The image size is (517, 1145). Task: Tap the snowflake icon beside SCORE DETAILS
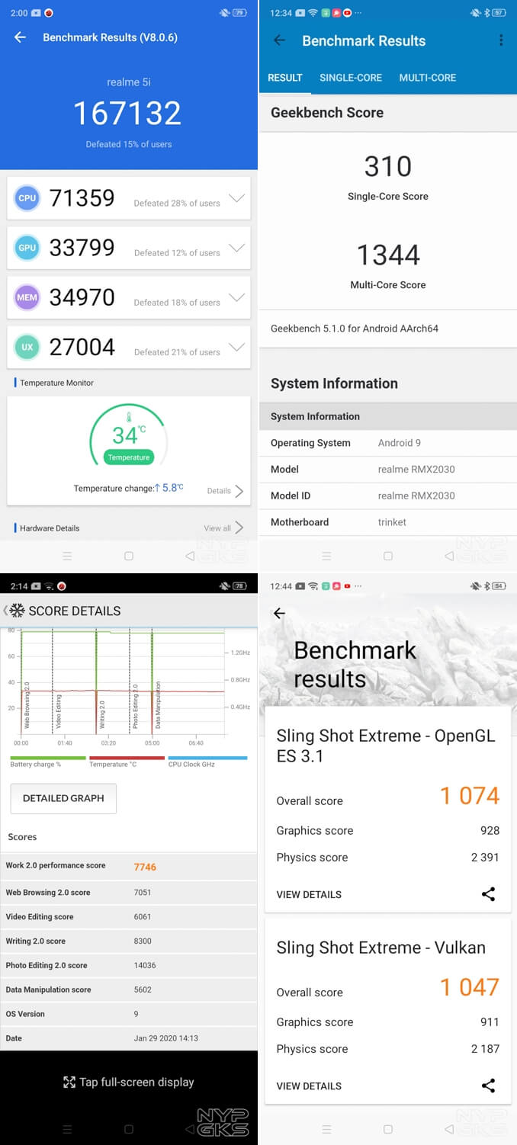pyautogui.click(x=17, y=611)
